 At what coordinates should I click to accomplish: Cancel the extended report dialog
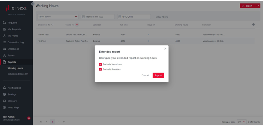(x=145, y=75)
